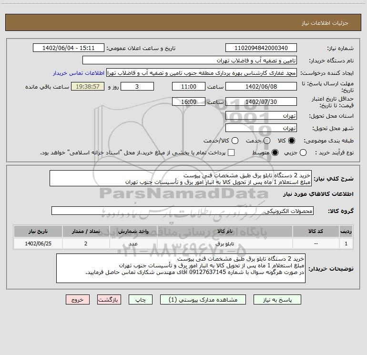Image resolution: width=367 pixels, height=355 pixels.
Task: Choose the جزیی purchase type radio
Action: click(303, 152)
